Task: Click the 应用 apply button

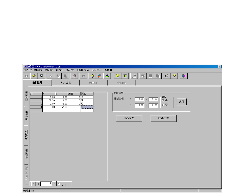Action: coord(182,102)
